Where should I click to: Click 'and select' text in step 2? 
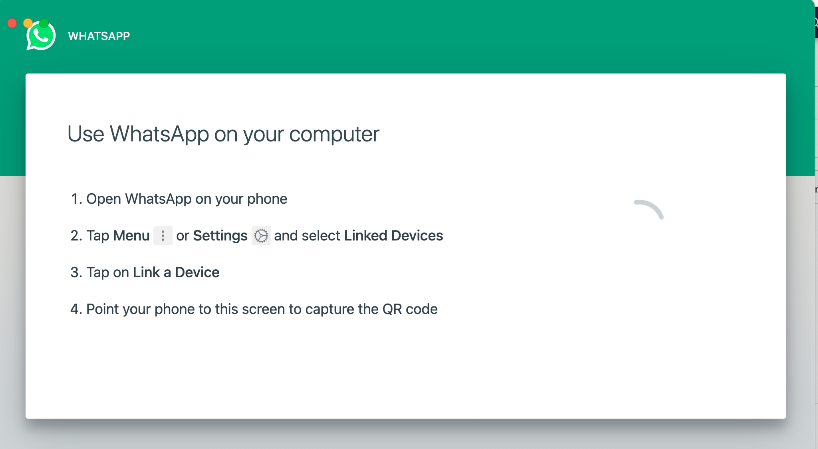point(307,236)
